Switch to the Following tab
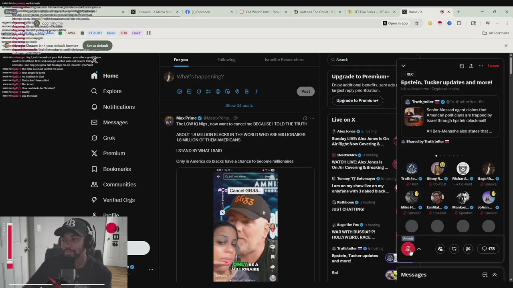The height and width of the screenshot is (288, 513). [226, 60]
